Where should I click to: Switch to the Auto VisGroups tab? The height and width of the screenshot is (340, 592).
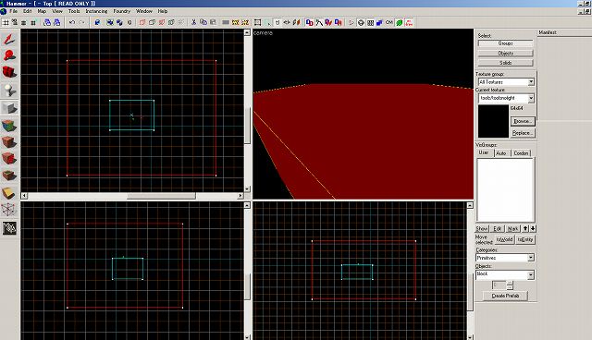tap(501, 153)
